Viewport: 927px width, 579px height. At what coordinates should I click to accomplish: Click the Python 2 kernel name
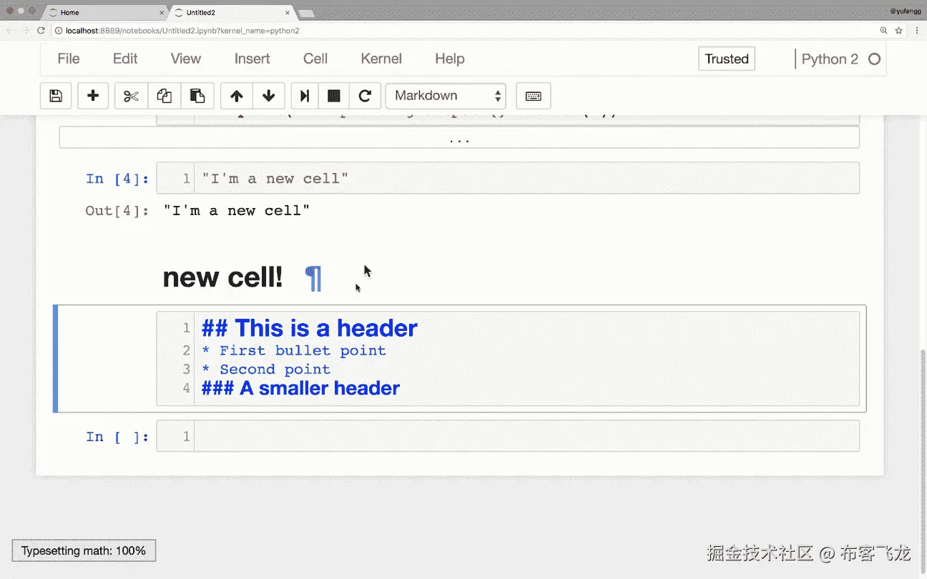click(830, 59)
